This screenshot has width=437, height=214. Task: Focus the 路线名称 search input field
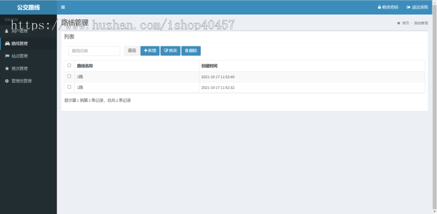[94, 51]
